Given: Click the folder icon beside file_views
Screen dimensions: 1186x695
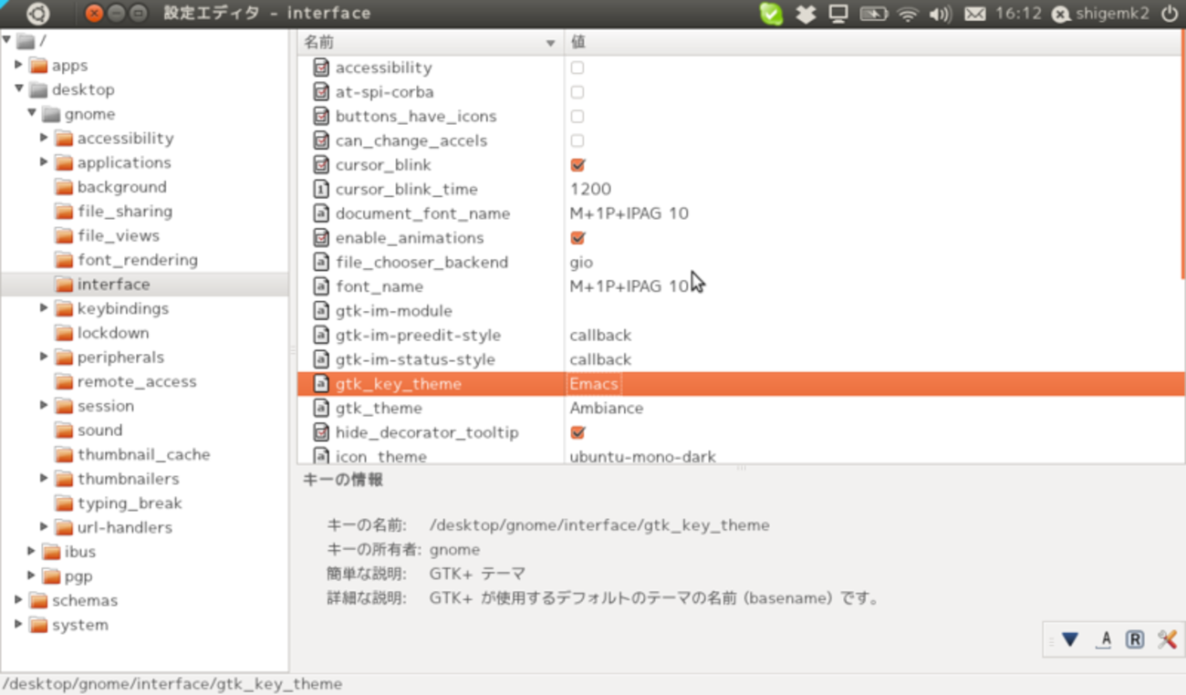Looking at the screenshot, I should pos(63,235).
